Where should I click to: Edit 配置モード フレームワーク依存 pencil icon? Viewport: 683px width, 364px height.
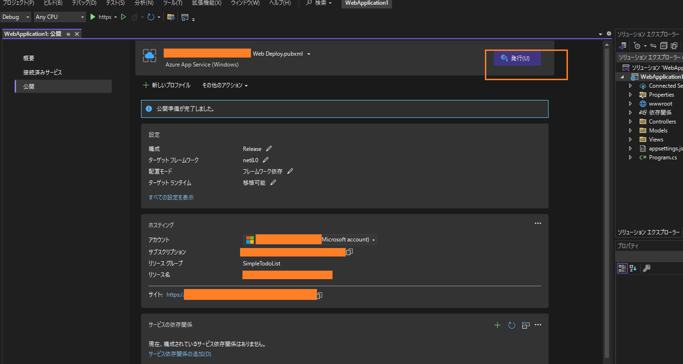pyautogui.click(x=290, y=171)
